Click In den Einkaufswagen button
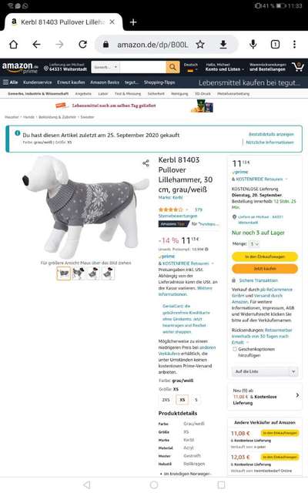Viewport: 308px width, 493px height. tap(265, 257)
